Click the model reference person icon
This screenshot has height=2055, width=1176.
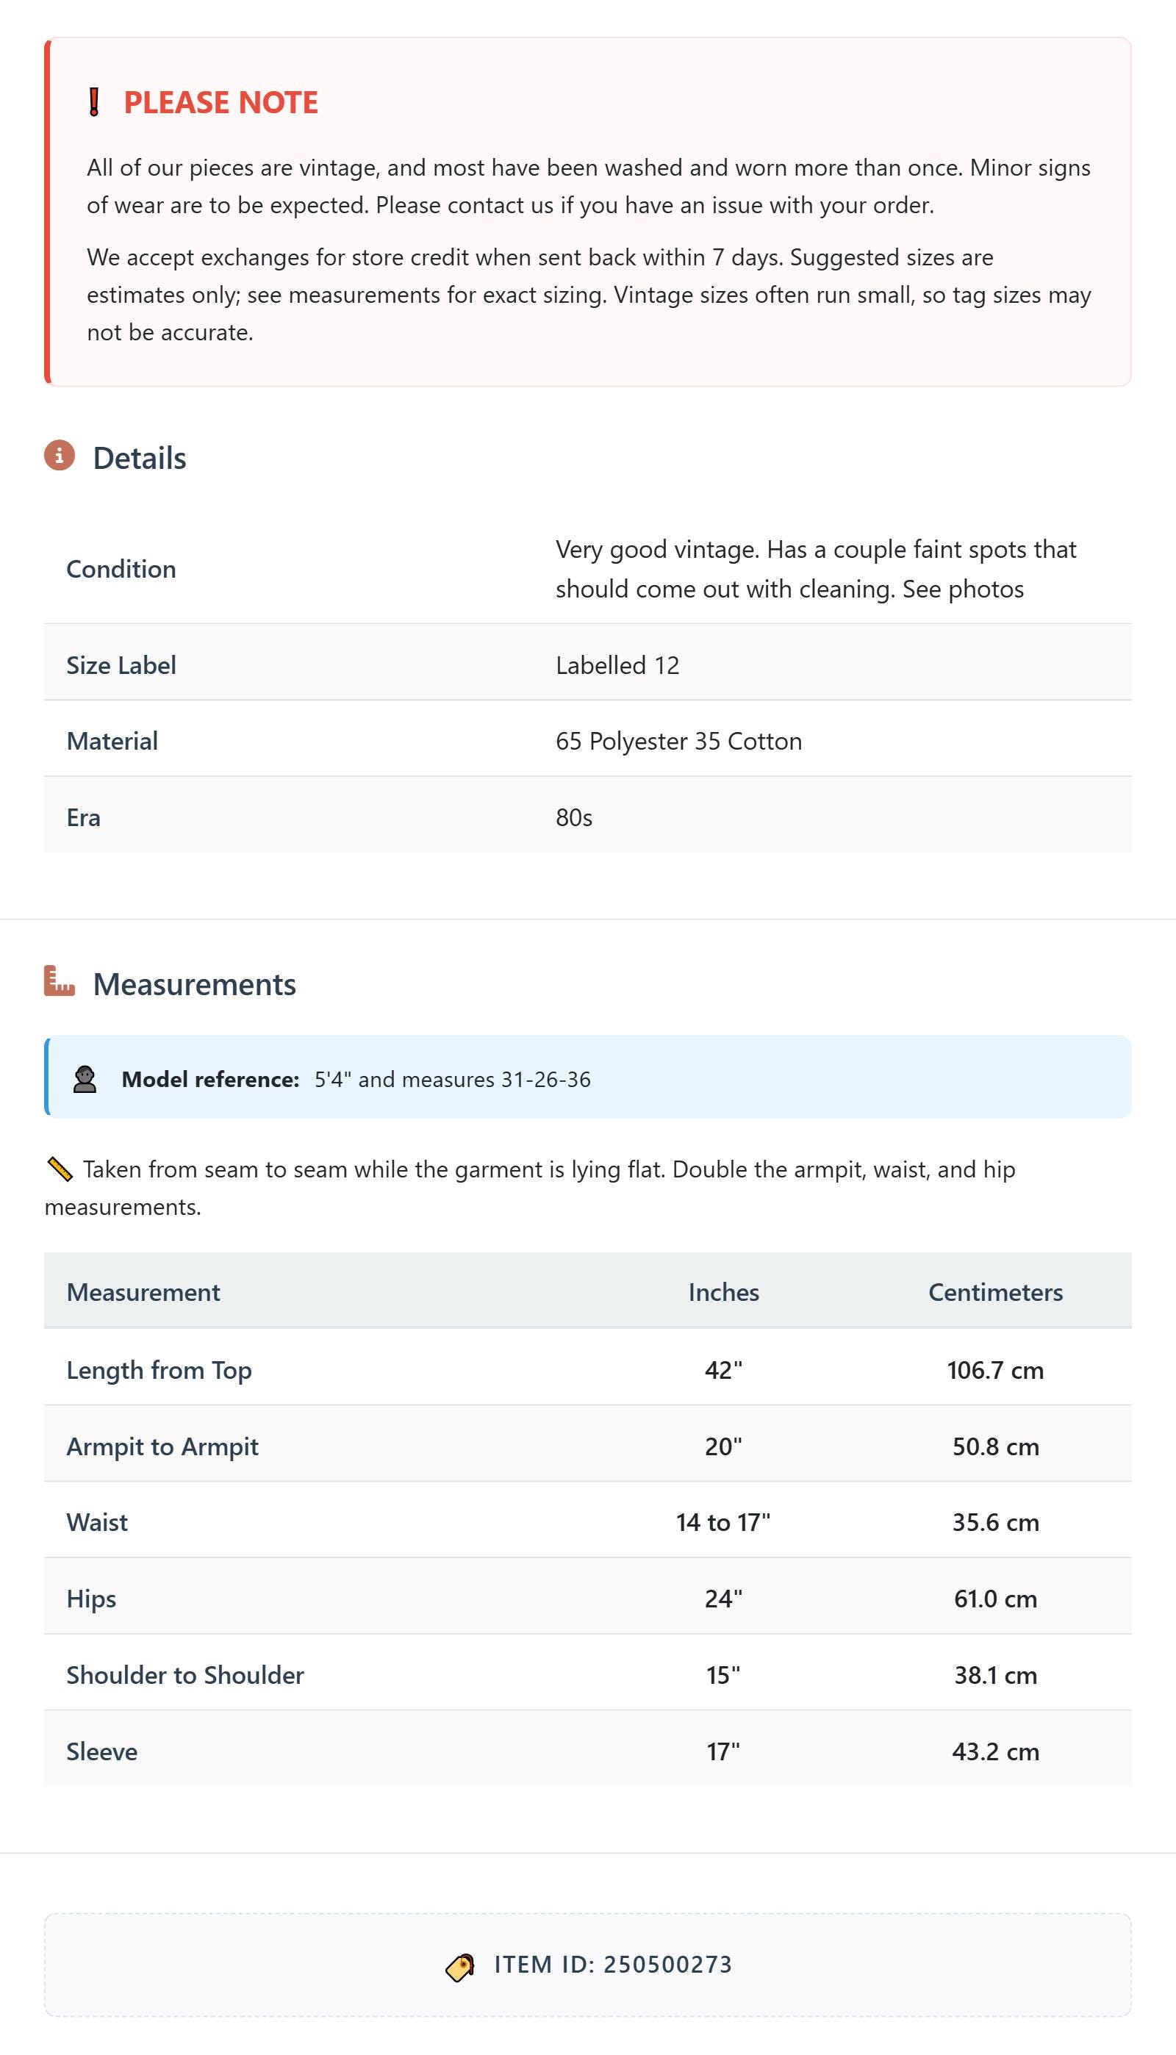[x=85, y=1080]
